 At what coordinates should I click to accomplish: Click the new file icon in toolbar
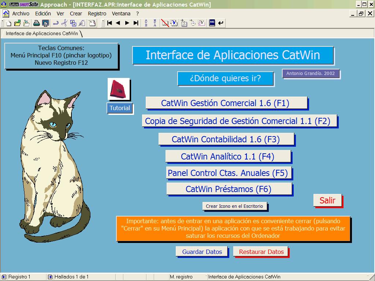point(9,23)
